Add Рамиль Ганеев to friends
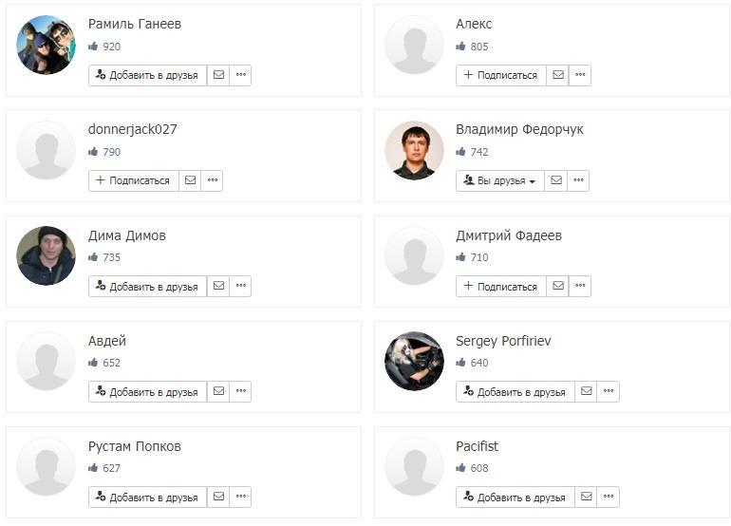Screen dimensions: 731x526 [147, 75]
